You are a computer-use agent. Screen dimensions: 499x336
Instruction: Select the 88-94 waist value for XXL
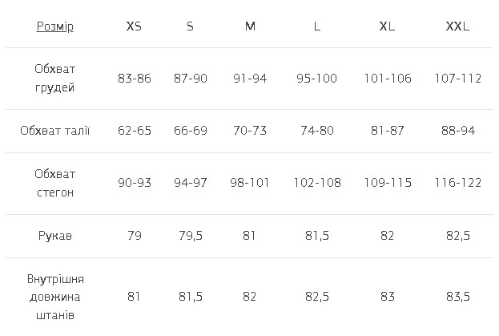(457, 131)
